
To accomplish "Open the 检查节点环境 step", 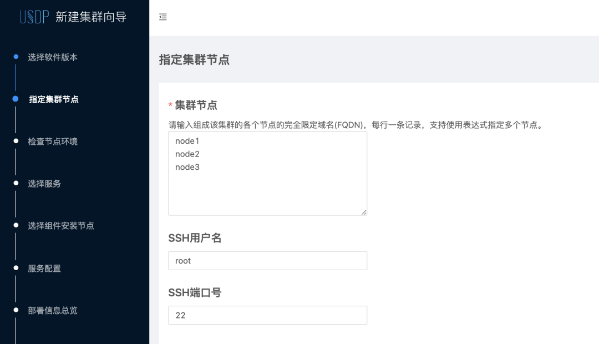I will click(53, 141).
